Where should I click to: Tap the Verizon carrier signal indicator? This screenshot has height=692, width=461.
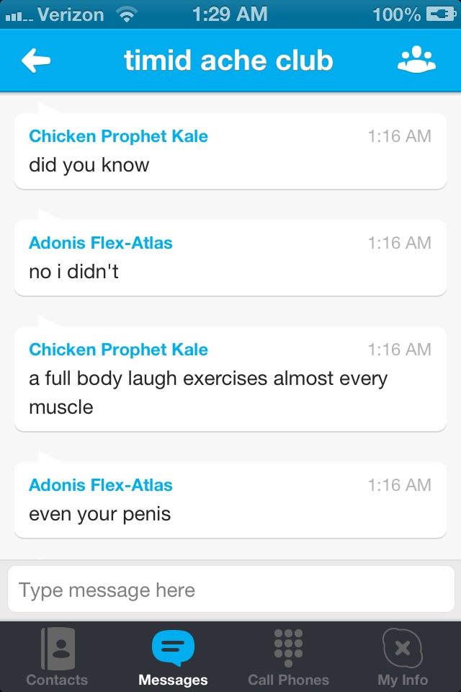pos(55,14)
